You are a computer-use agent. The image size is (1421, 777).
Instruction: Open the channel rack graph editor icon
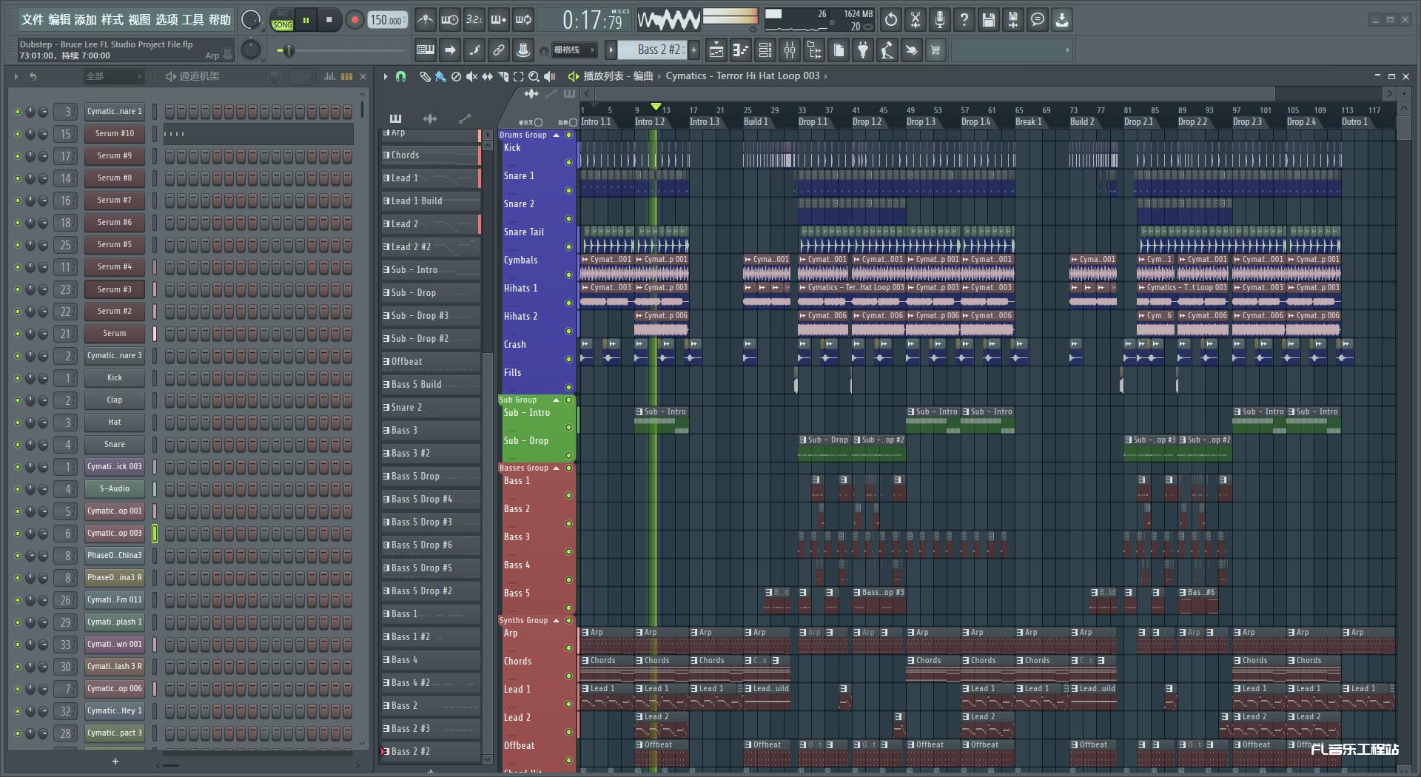tap(330, 76)
